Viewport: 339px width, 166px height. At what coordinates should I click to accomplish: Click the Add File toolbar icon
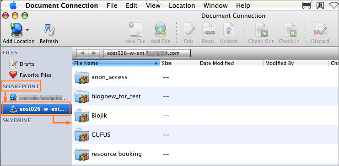(160, 30)
